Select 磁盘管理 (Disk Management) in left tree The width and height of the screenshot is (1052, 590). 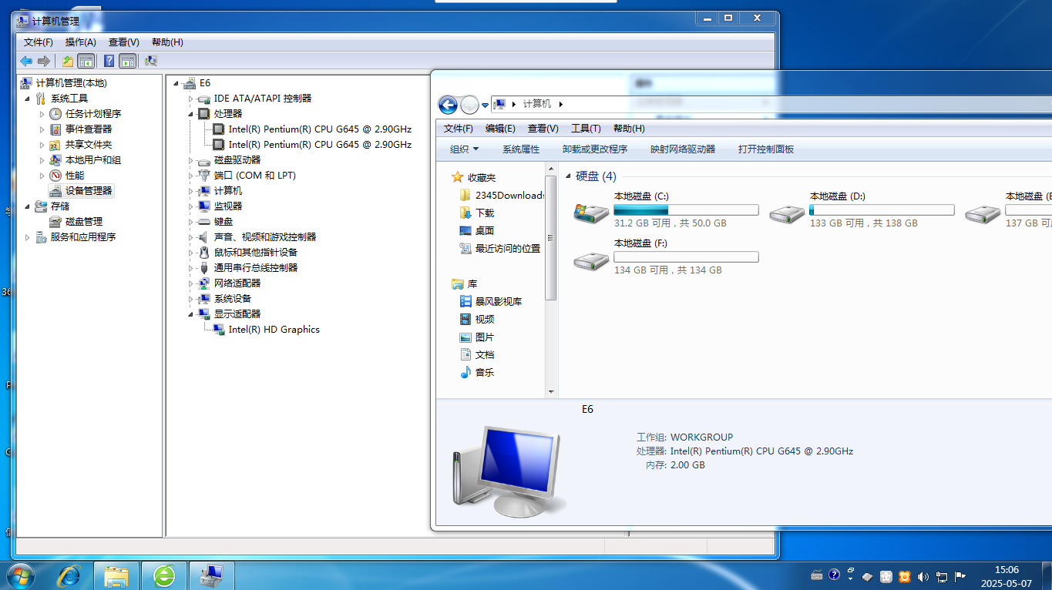coord(83,221)
